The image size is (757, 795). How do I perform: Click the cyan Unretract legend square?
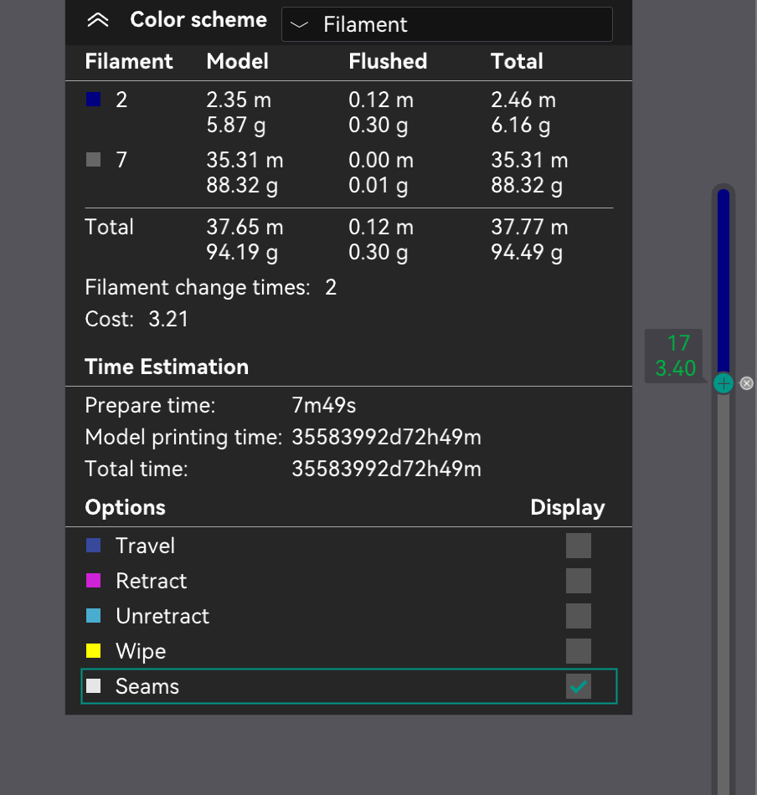tap(92, 616)
